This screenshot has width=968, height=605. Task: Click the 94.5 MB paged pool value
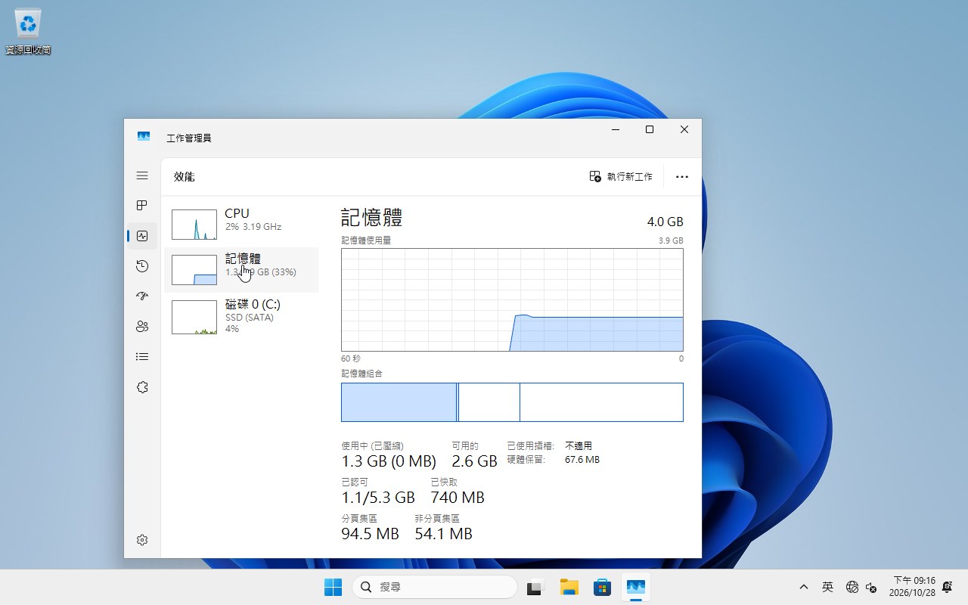tap(370, 534)
